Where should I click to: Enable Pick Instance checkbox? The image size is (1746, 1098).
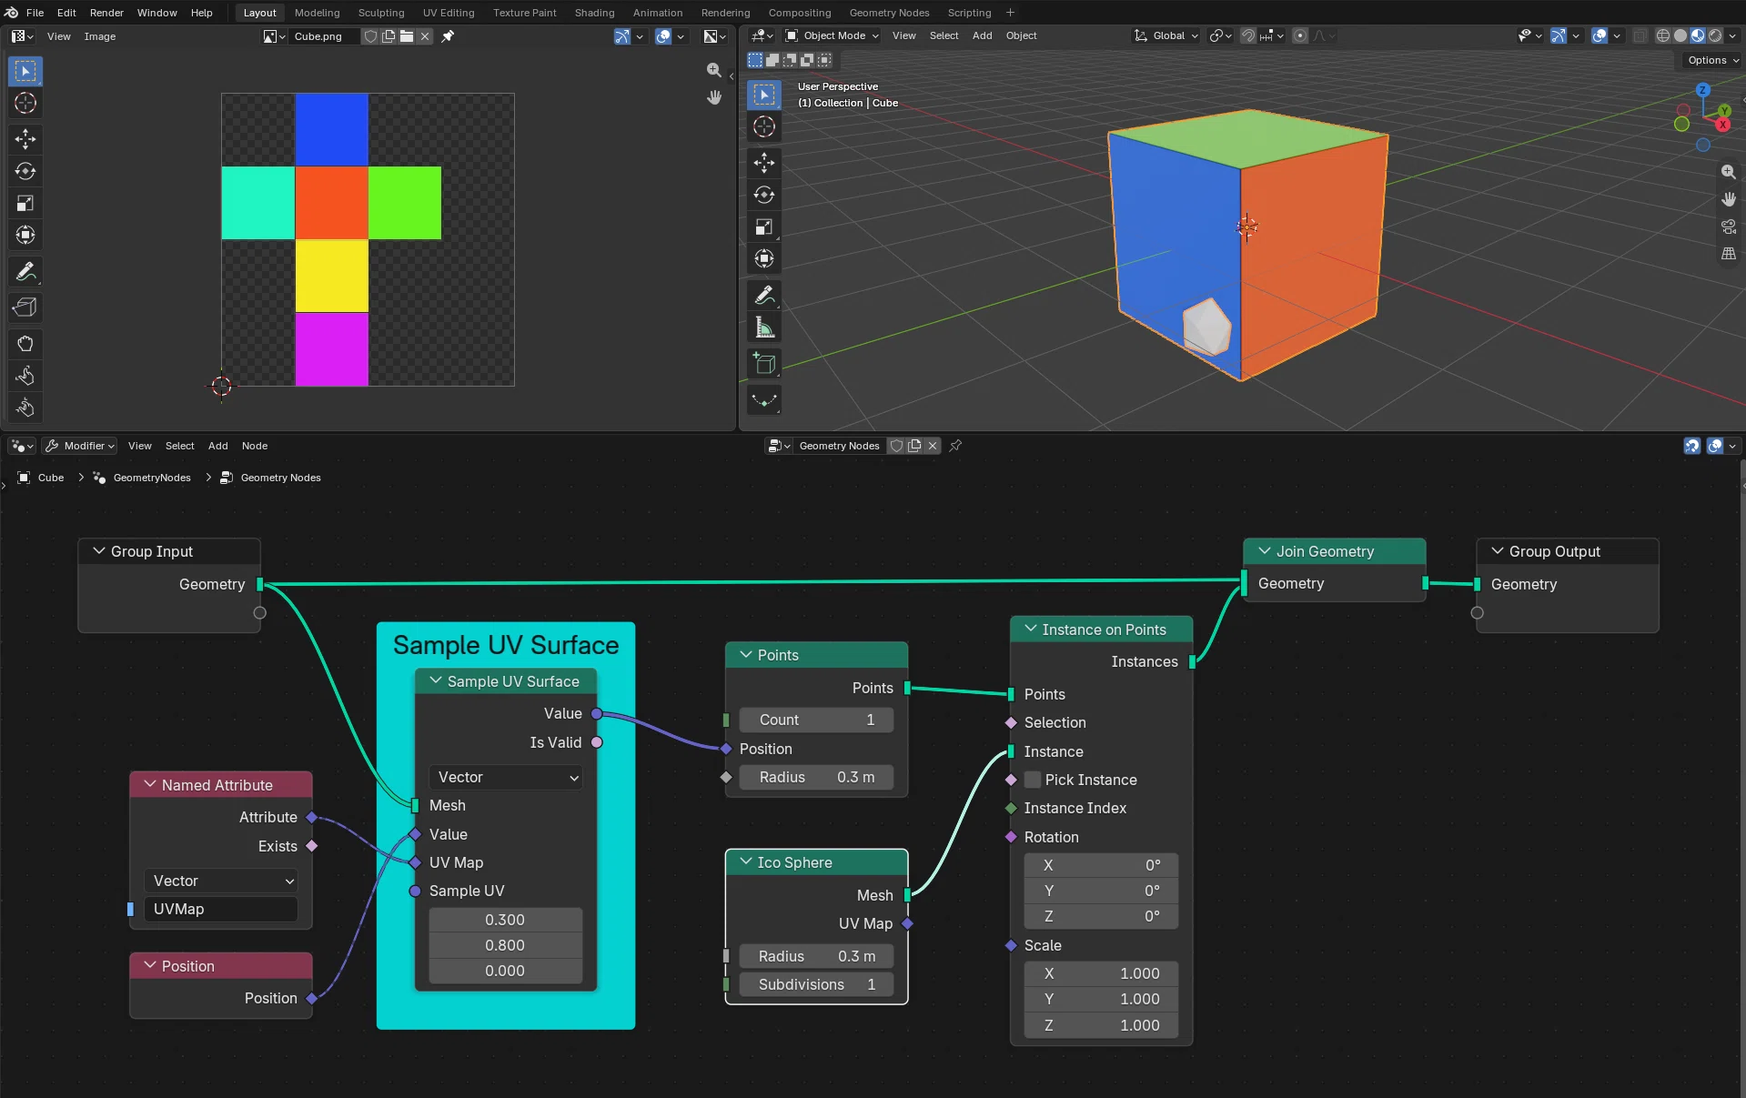point(1033,780)
